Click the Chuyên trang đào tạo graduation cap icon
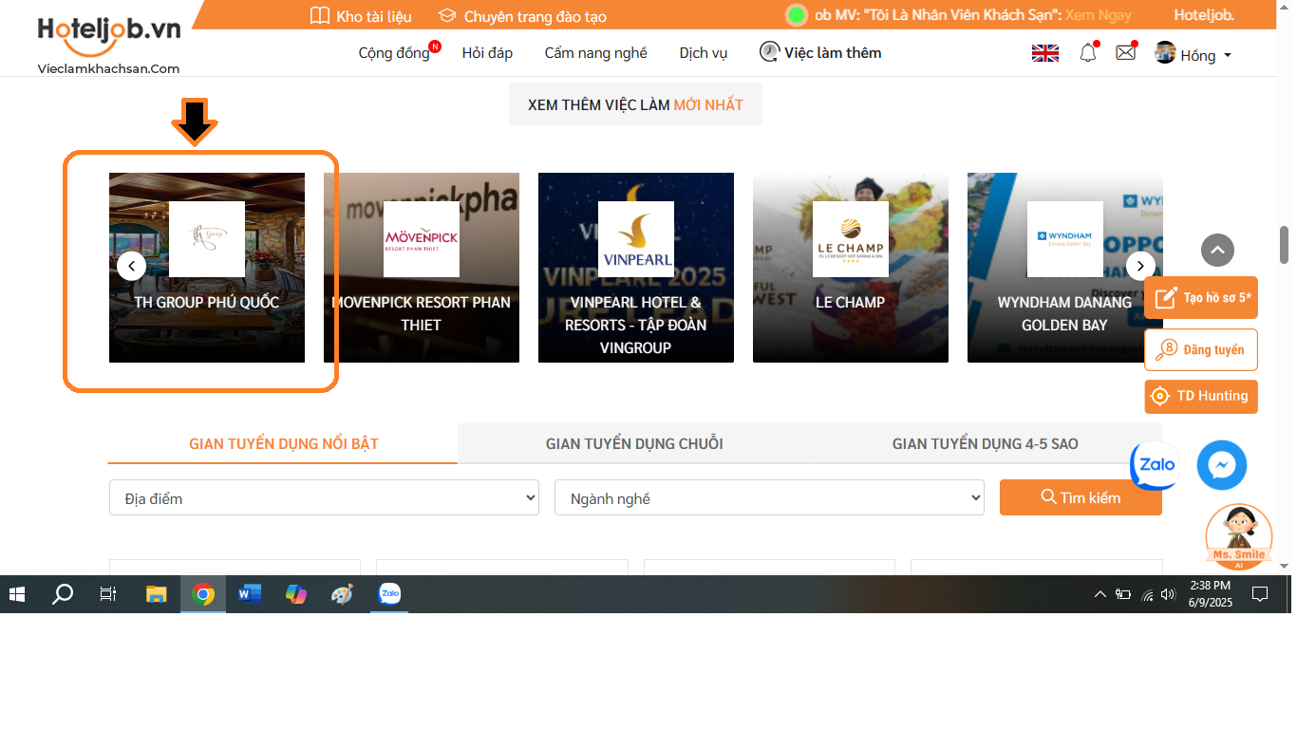 447,16
